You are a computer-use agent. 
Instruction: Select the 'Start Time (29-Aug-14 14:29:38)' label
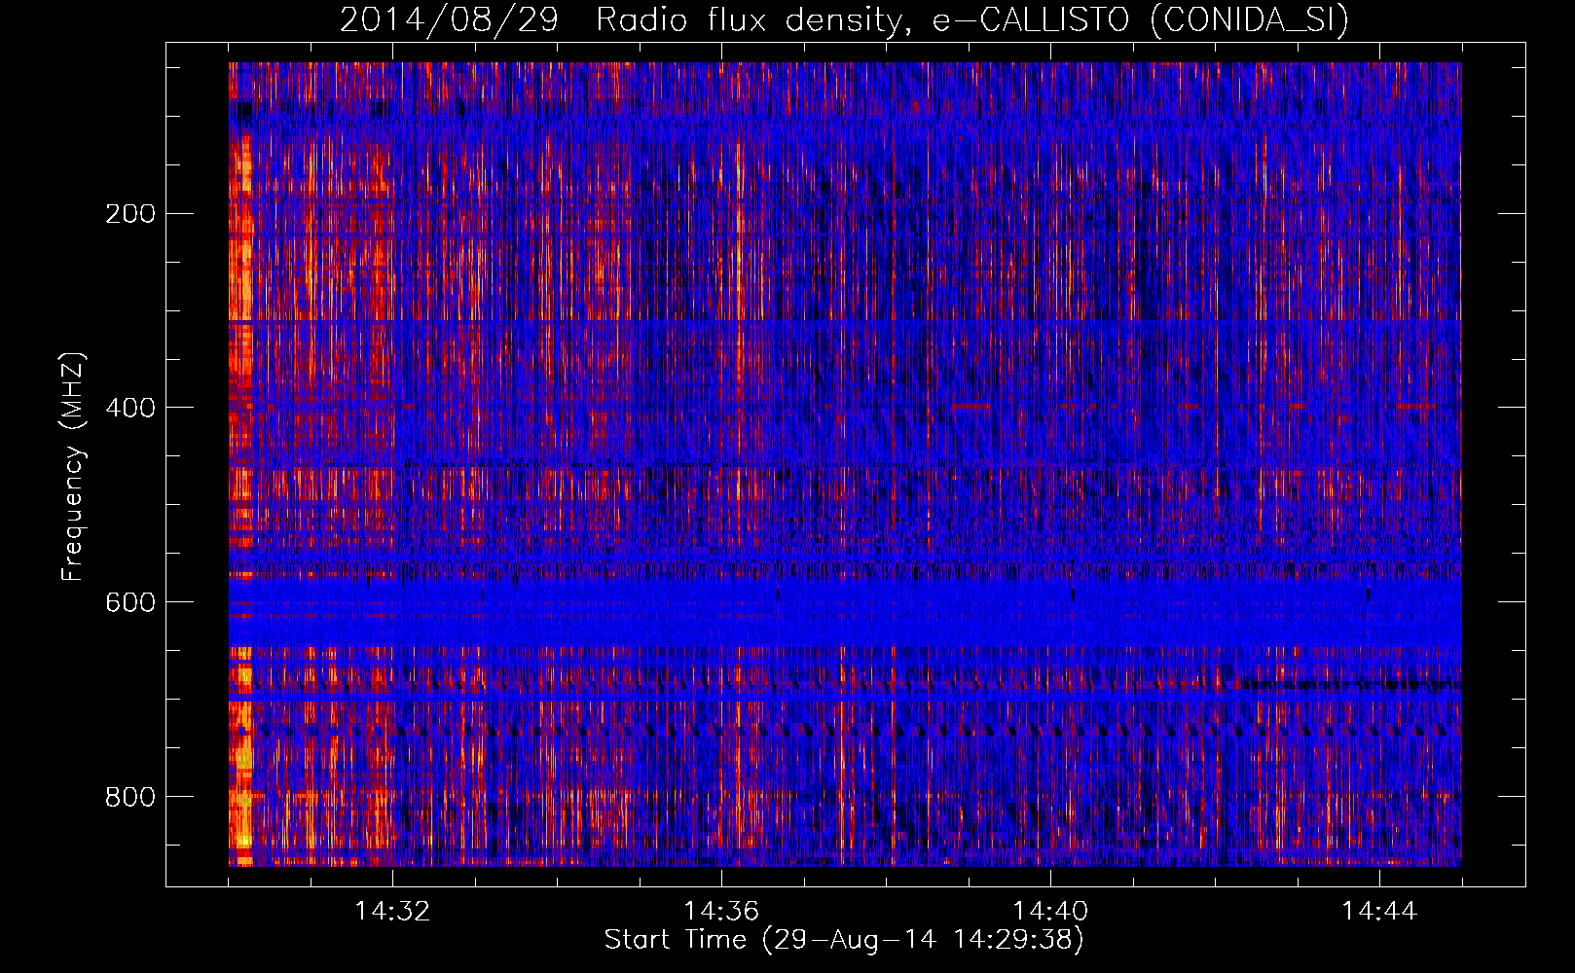tap(844, 940)
